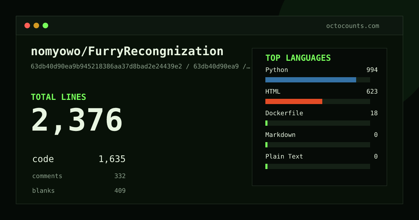This screenshot has height=220, width=419.
Task: Click the Python count 994
Action: pos(372,70)
